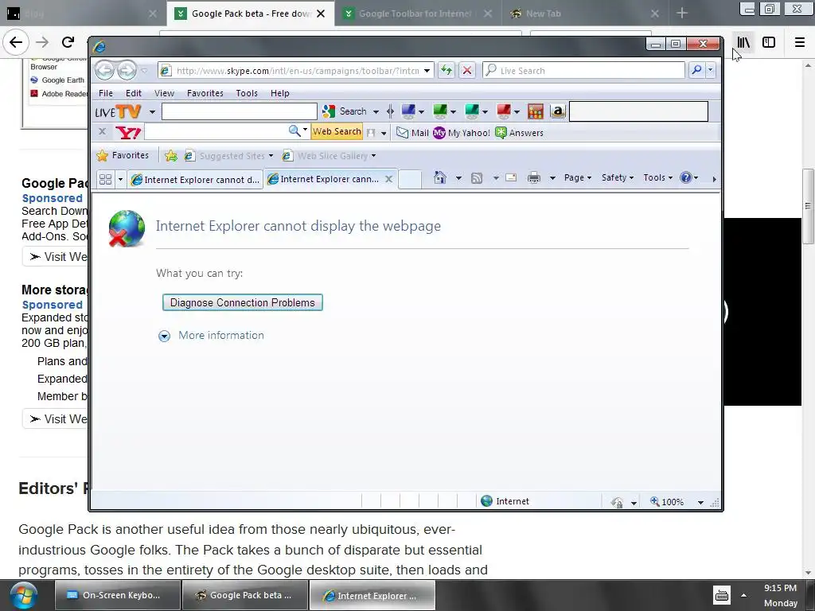
Task: Click Windows Start orb
Action: 23,595
